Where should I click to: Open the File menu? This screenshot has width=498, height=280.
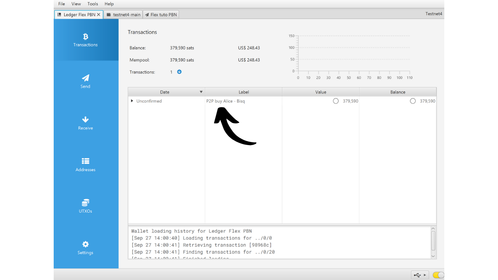(x=61, y=4)
